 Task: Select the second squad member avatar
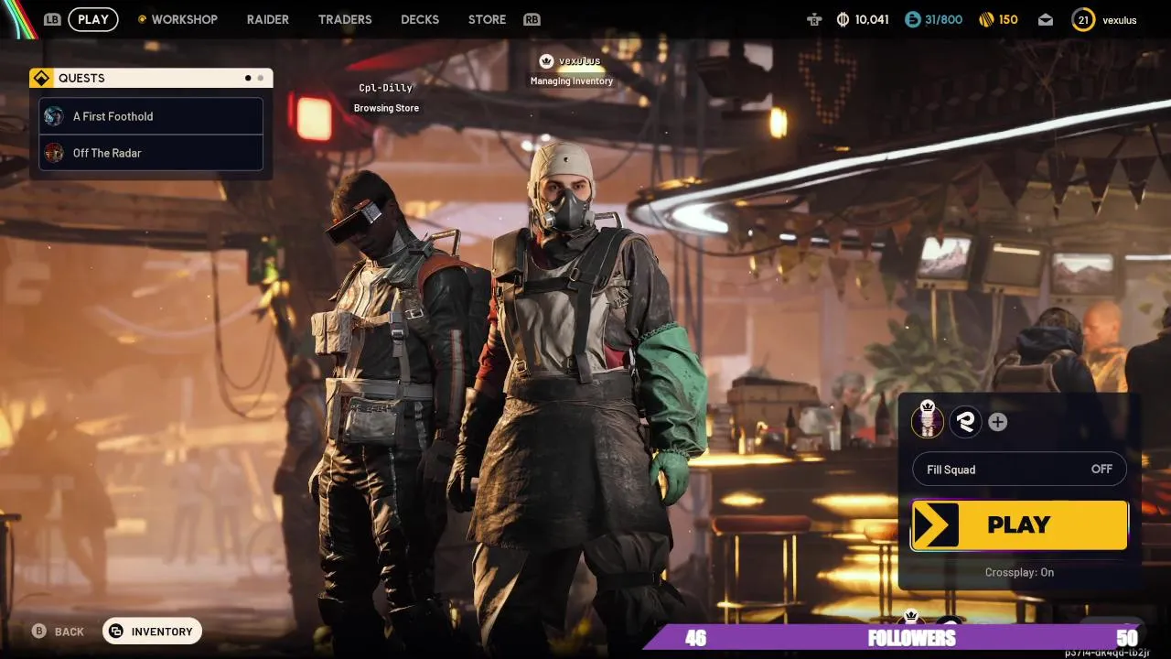tap(965, 421)
